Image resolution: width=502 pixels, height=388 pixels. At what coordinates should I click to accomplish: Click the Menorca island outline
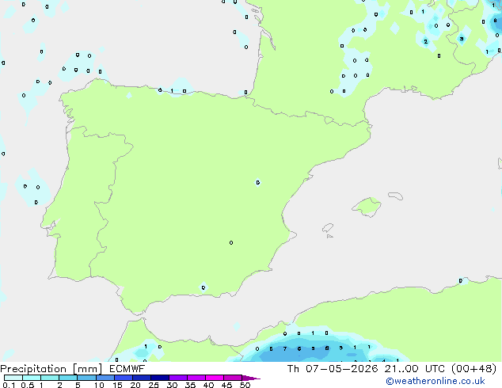click(395, 196)
